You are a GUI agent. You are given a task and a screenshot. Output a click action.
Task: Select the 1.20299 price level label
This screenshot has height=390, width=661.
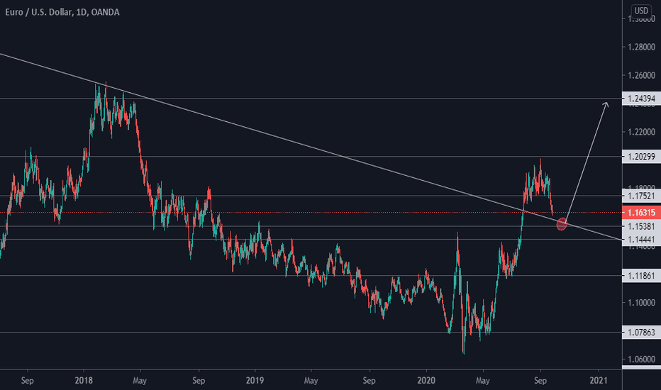[641, 157]
